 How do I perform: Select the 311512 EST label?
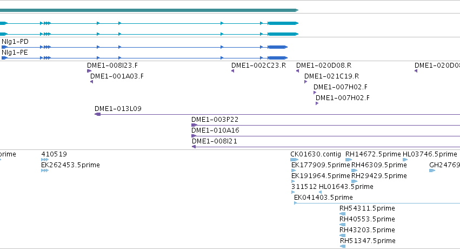(x=304, y=187)
